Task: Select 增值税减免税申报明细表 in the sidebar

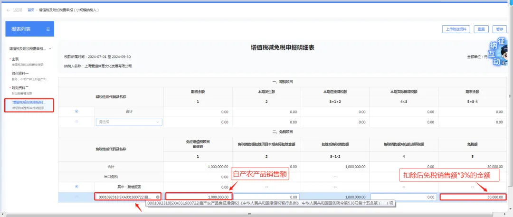Action: tap(28, 103)
